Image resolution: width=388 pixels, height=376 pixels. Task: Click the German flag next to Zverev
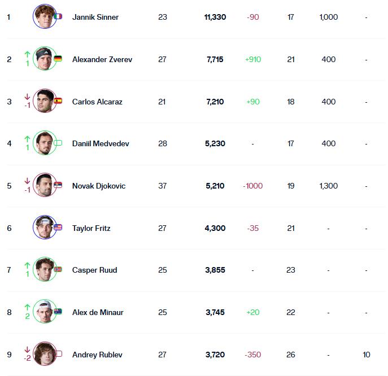pyautogui.click(x=58, y=59)
